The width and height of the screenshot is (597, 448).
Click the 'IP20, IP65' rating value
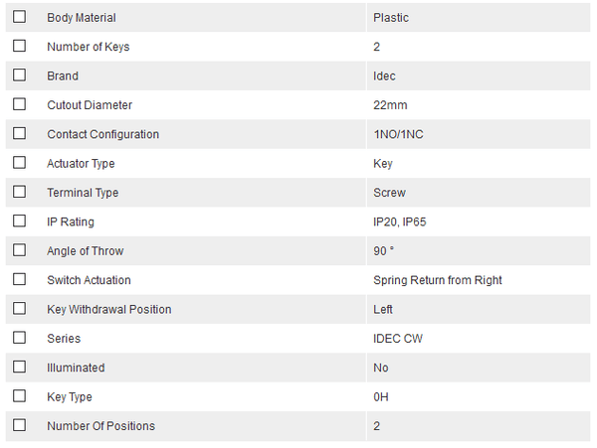coord(399,222)
